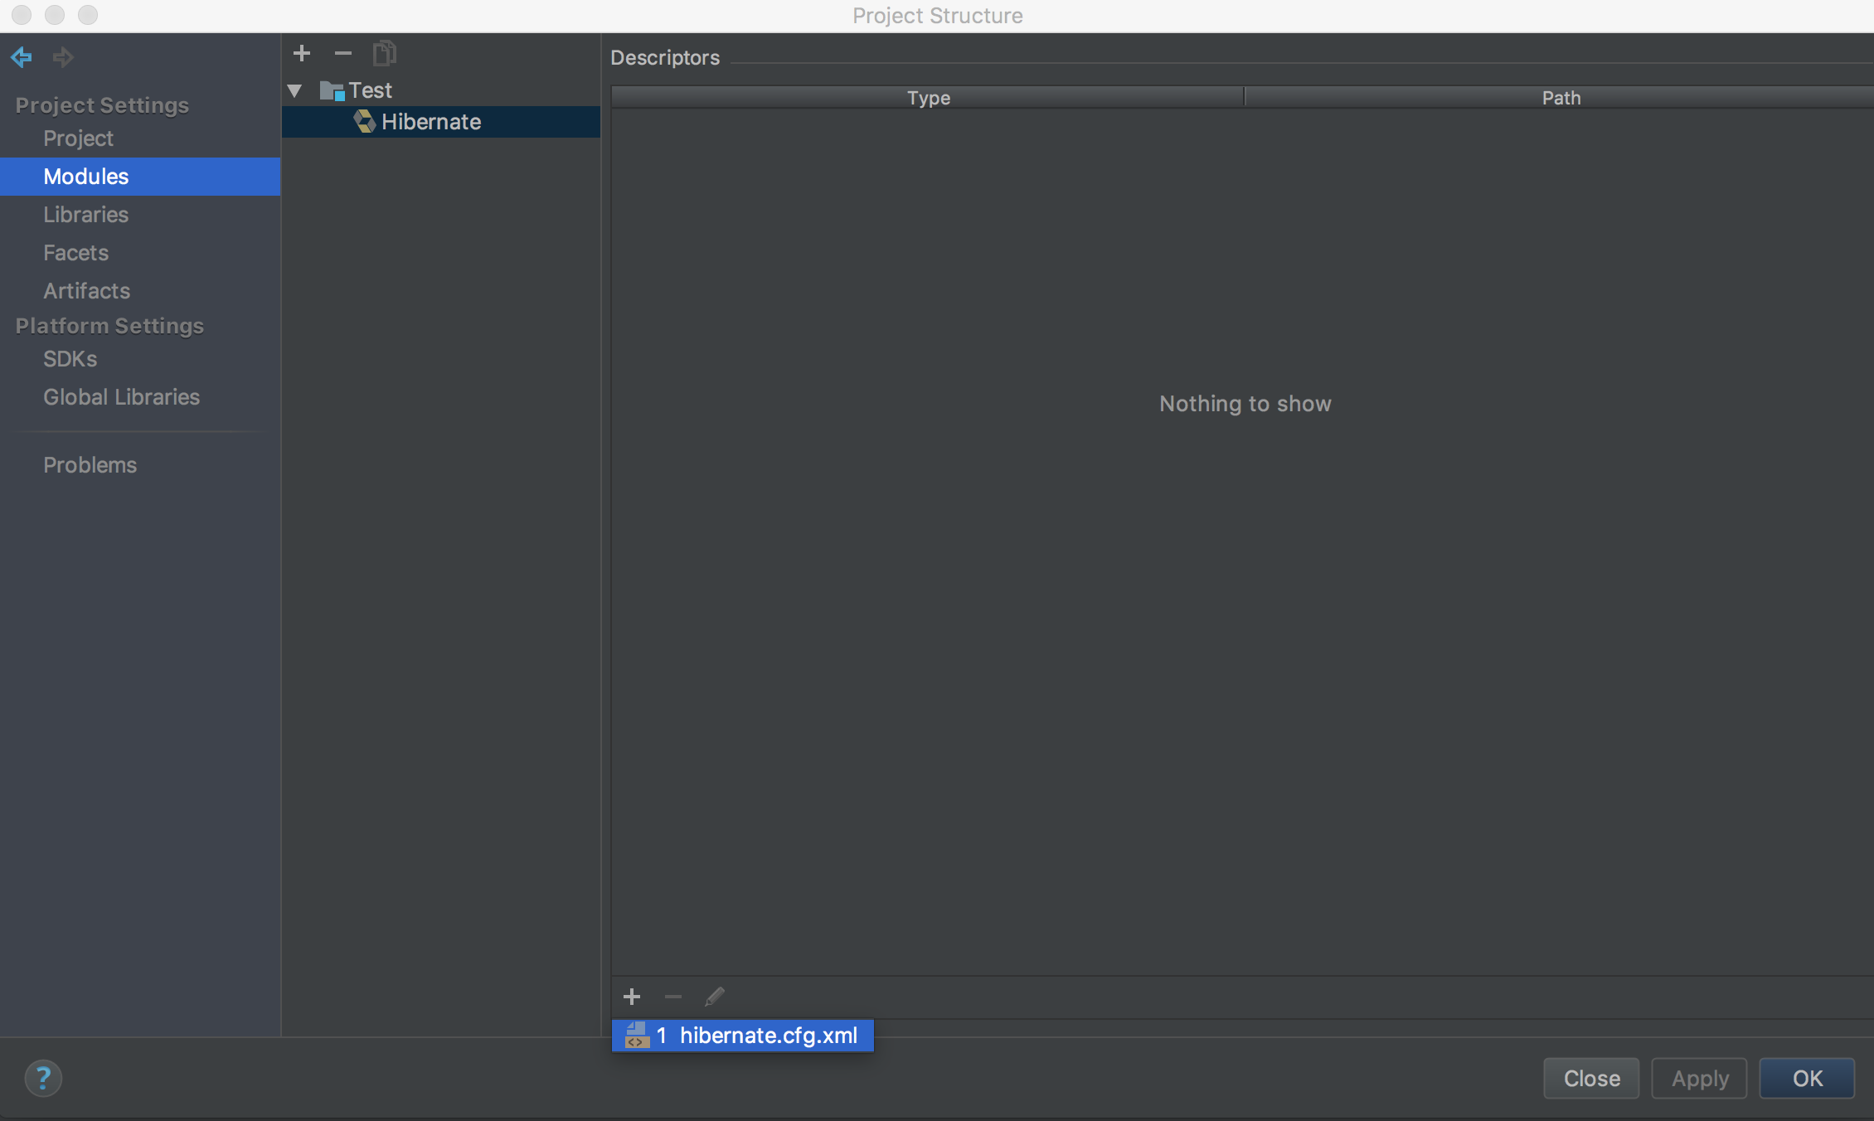Screen dimensions: 1874x1121
Task: Select the Hibernate module under Test
Action: click(430, 121)
